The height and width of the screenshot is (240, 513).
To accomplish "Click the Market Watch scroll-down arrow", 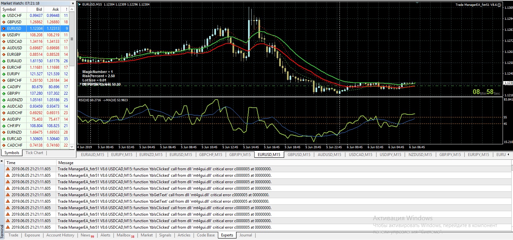I will pyautogui.click(x=72, y=146).
